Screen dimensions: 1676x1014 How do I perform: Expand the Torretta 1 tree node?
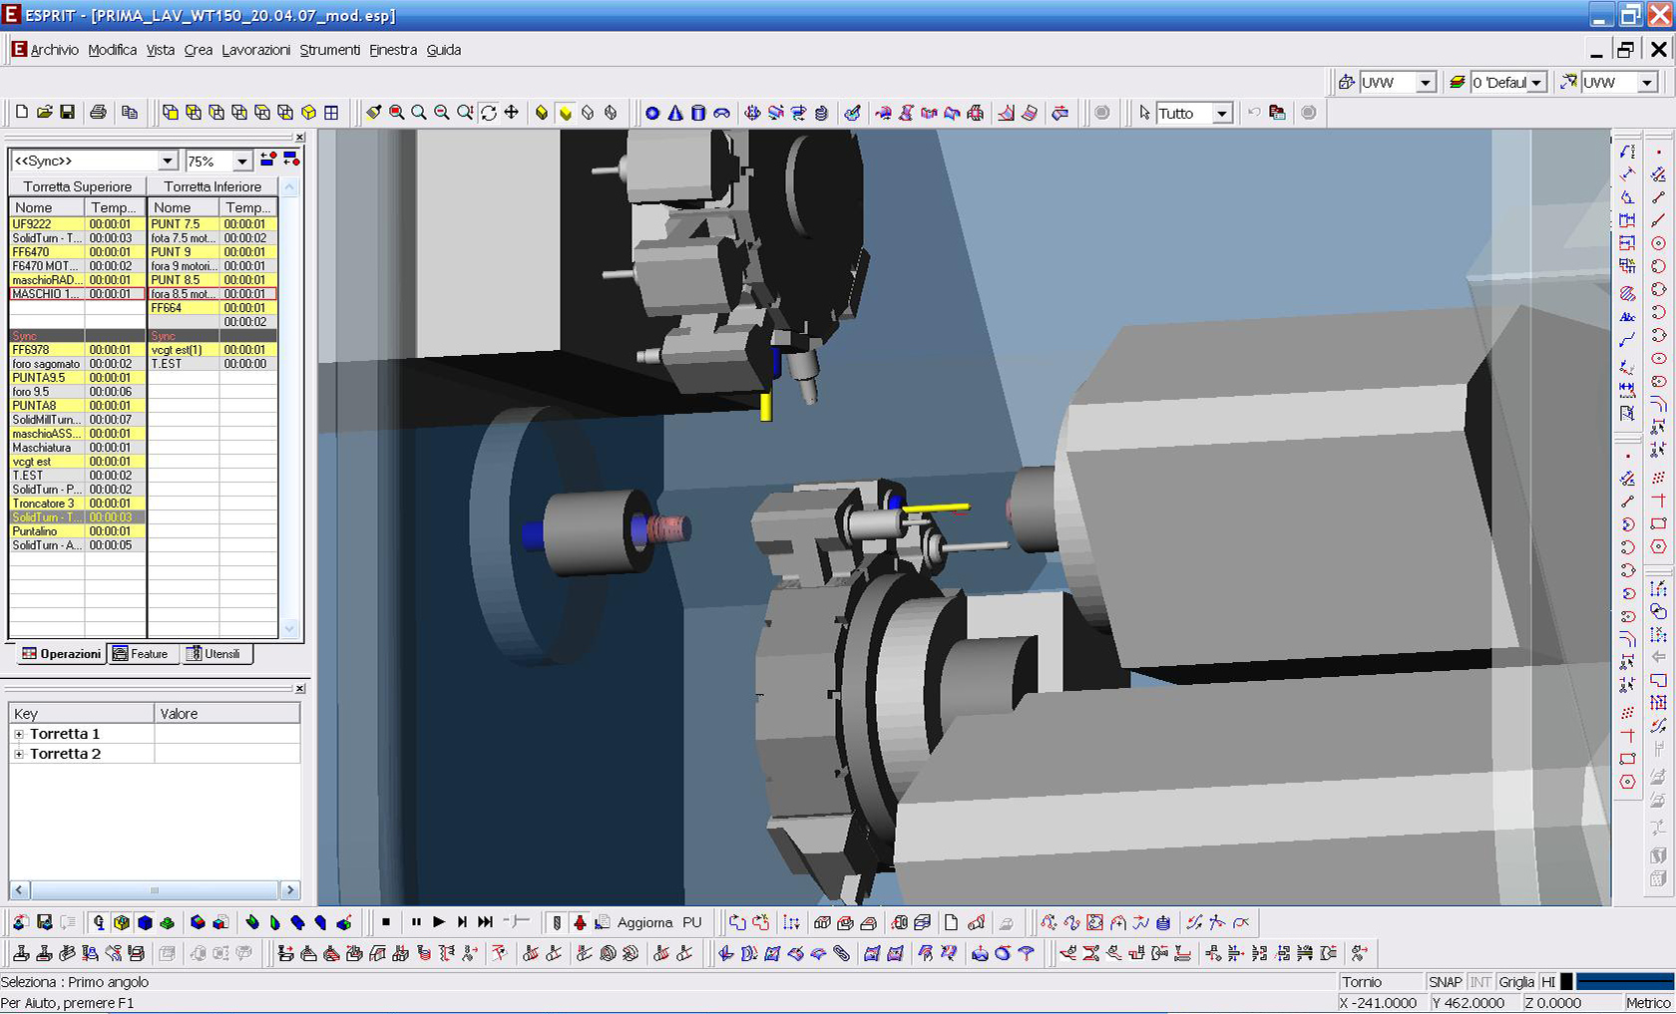(19, 734)
